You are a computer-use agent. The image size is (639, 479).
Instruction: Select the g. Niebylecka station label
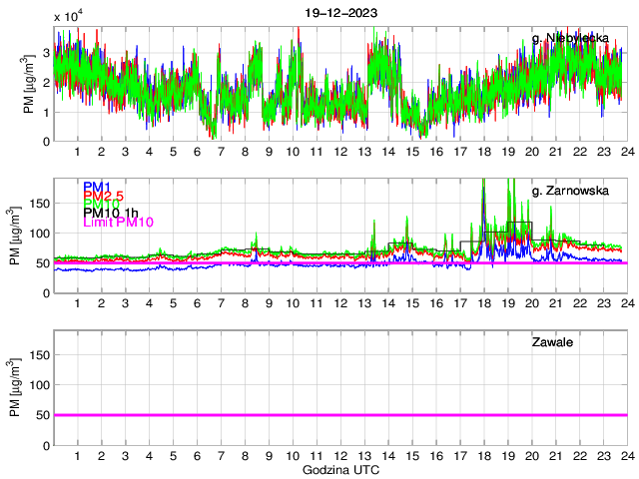coord(570,38)
